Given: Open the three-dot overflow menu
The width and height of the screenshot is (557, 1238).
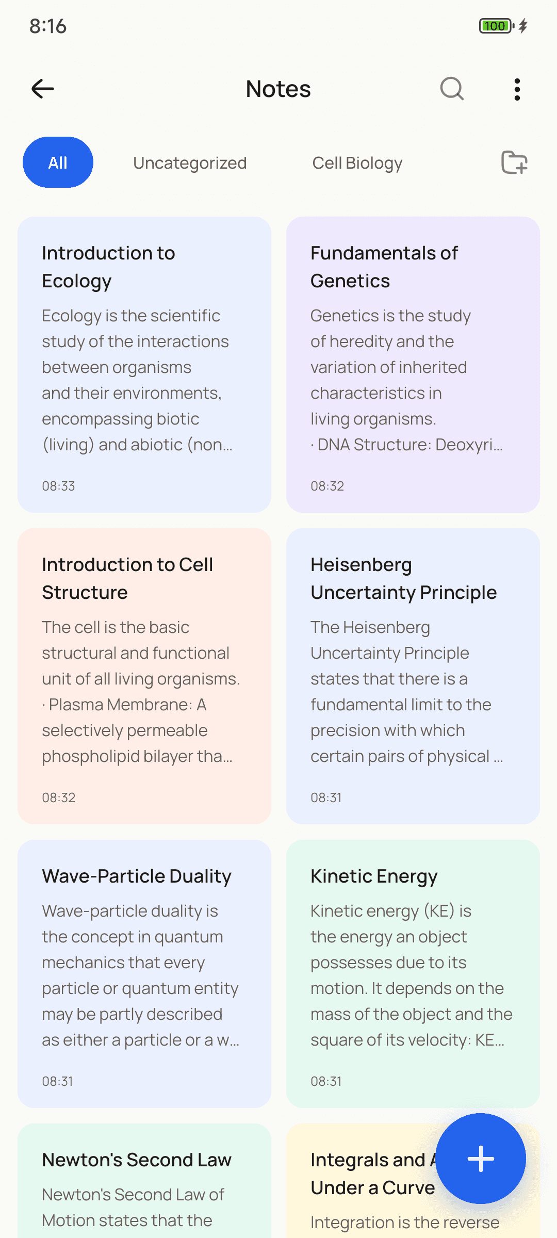Looking at the screenshot, I should pos(517,89).
